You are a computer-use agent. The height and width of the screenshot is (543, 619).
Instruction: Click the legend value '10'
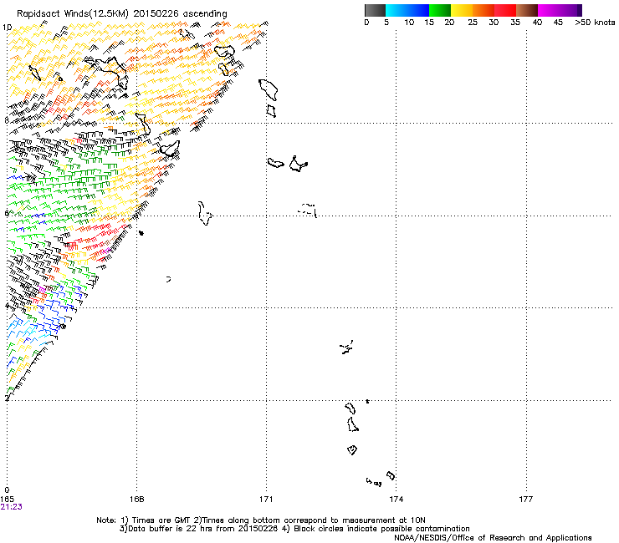point(409,23)
